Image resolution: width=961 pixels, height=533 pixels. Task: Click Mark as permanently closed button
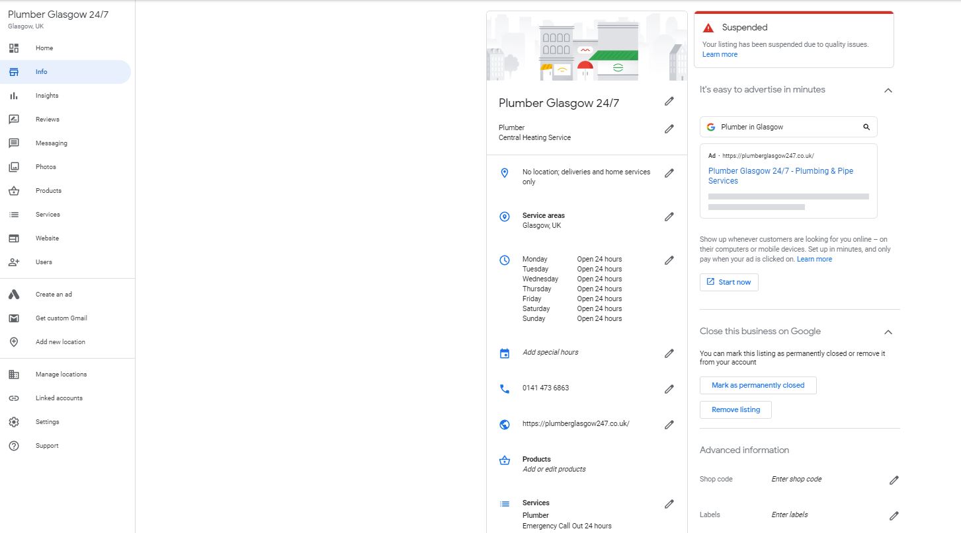click(758, 385)
